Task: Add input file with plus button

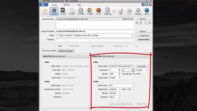Action: coord(149,23)
